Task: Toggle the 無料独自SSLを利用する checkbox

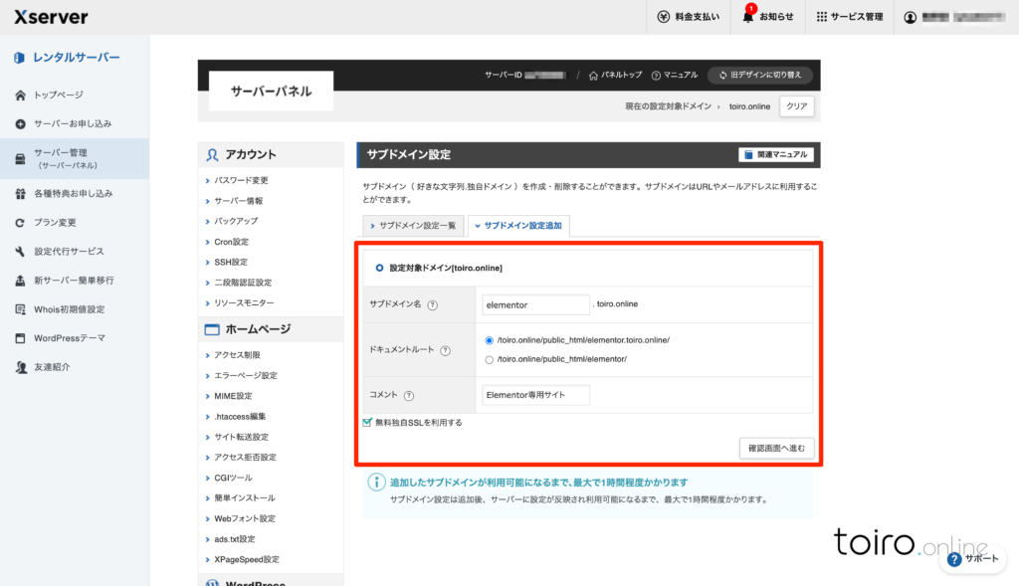Action: 368,422
